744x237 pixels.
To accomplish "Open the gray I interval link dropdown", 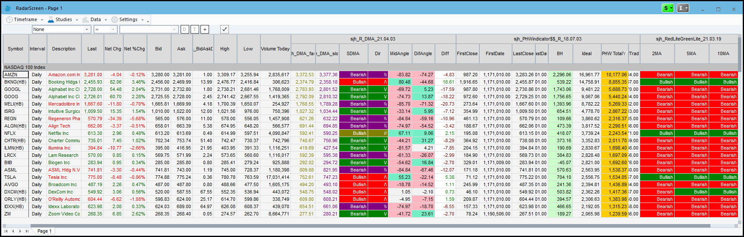I will click(x=683, y=8).
